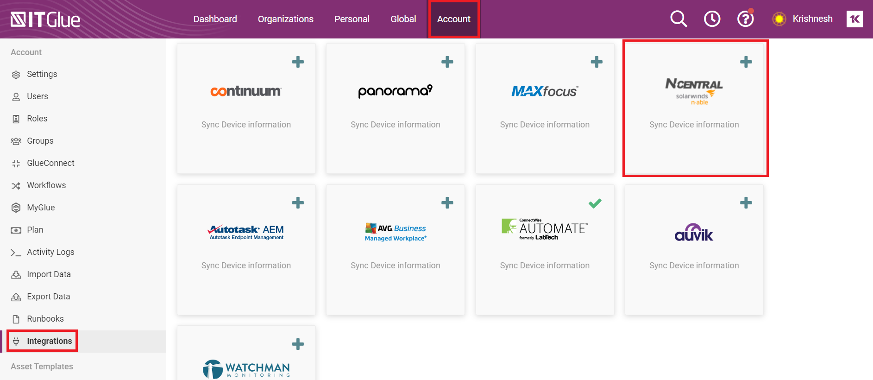Open the Dashboard tab
Viewport: 873px width, 380px height.
pyautogui.click(x=215, y=19)
